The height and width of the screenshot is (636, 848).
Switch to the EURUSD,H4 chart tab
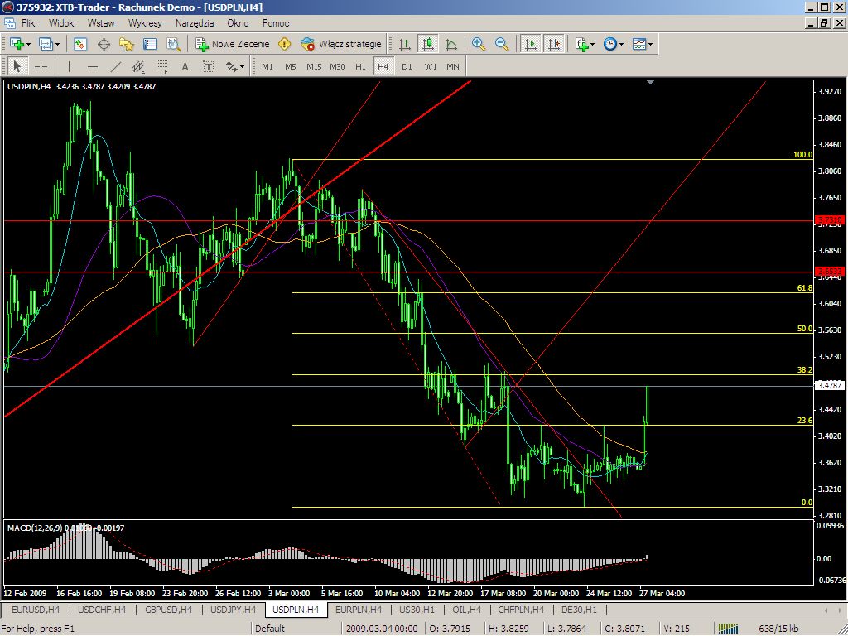click(36, 609)
